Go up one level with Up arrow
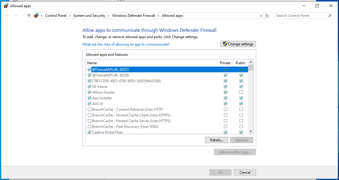Screen dimensions: 339x180 pyautogui.click(x=29, y=16)
